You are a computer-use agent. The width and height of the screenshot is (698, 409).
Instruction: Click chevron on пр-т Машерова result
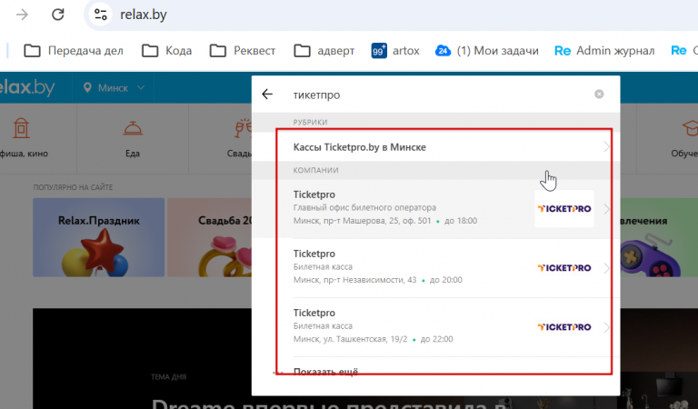coord(606,209)
